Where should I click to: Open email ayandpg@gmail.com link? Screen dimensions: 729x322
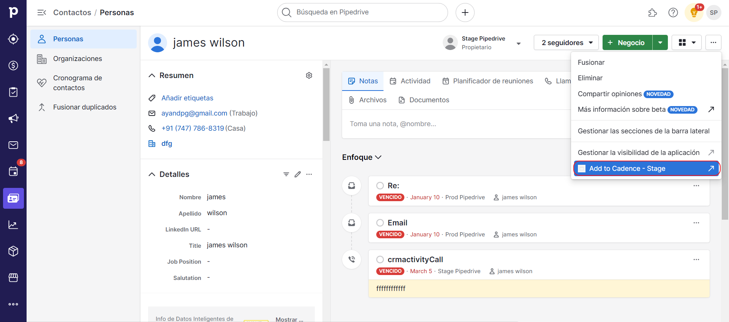tap(194, 113)
